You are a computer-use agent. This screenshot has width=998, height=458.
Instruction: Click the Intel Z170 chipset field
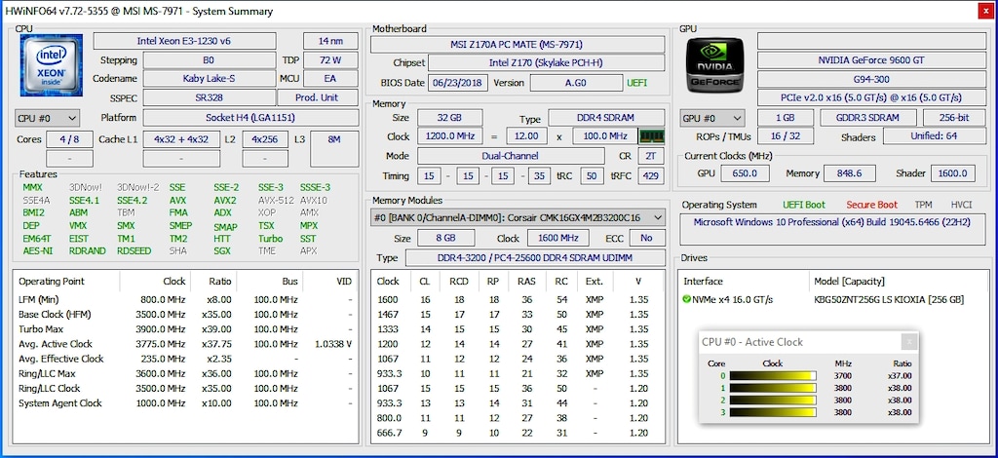point(546,63)
